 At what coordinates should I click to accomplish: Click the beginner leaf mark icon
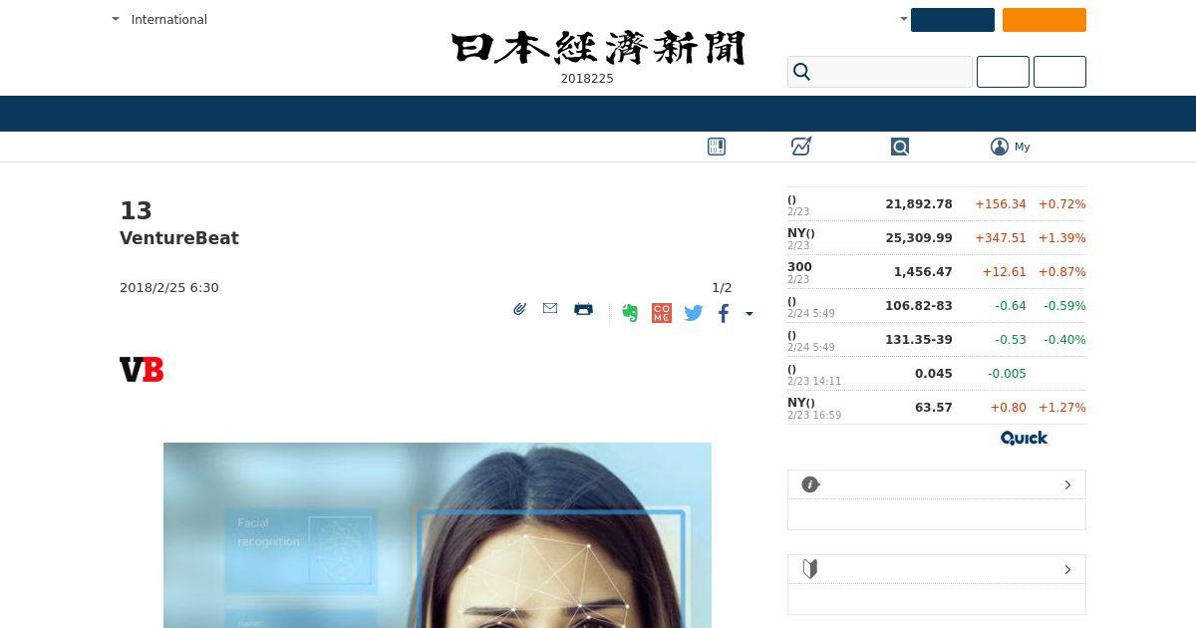pyautogui.click(x=810, y=569)
